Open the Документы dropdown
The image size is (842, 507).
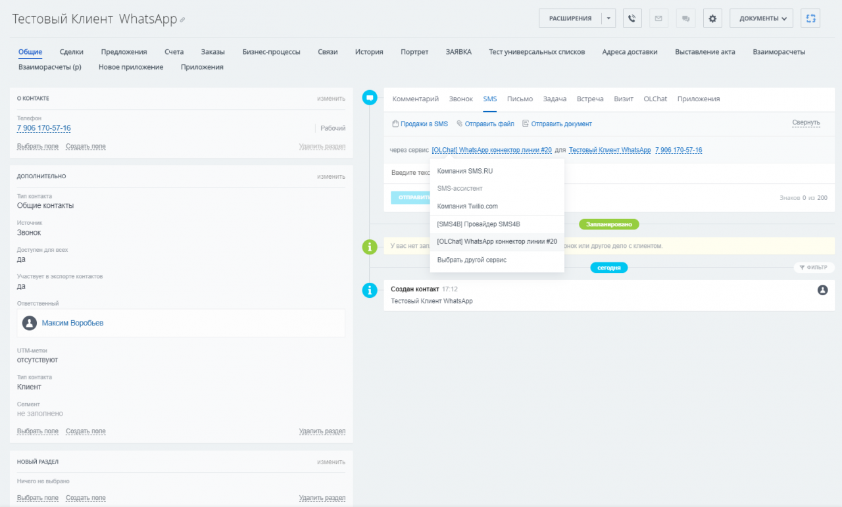click(x=761, y=18)
